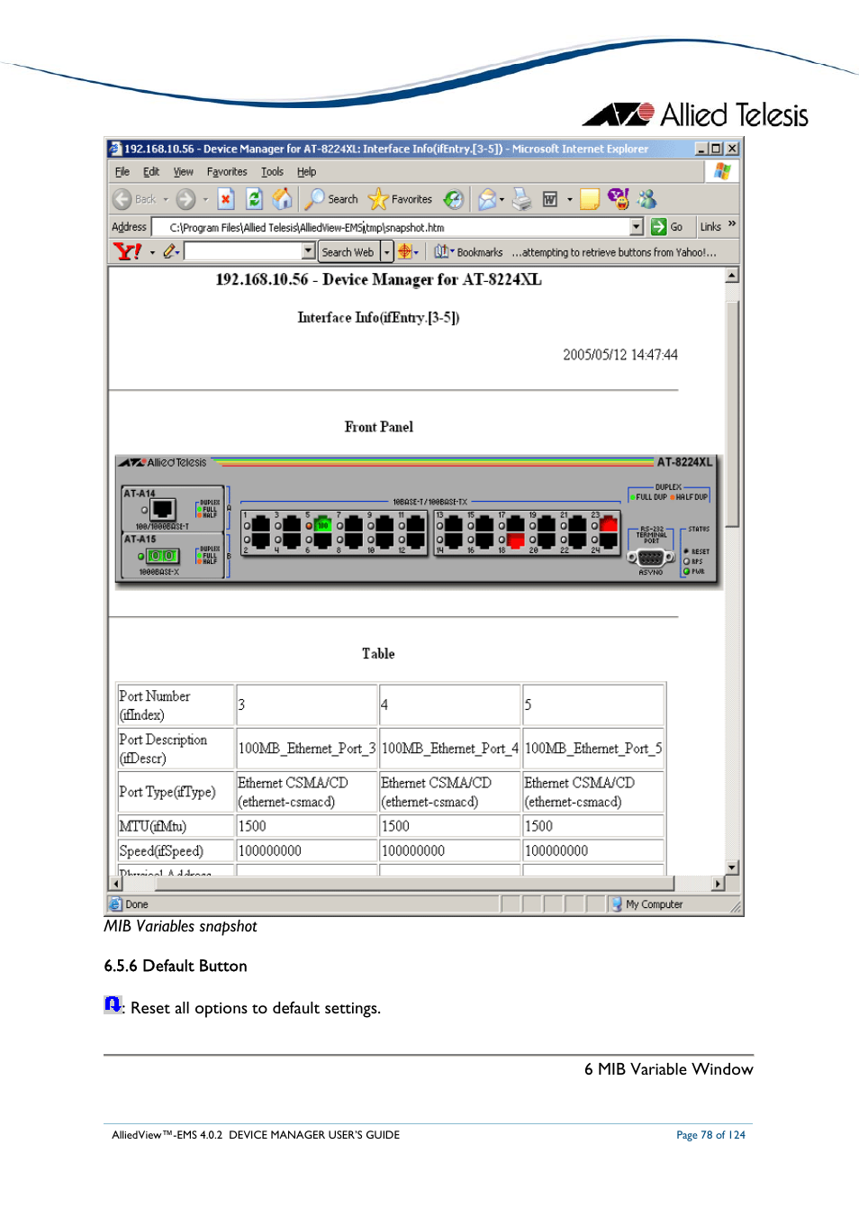
Task: Open the History clock icon
Action: pos(454,199)
